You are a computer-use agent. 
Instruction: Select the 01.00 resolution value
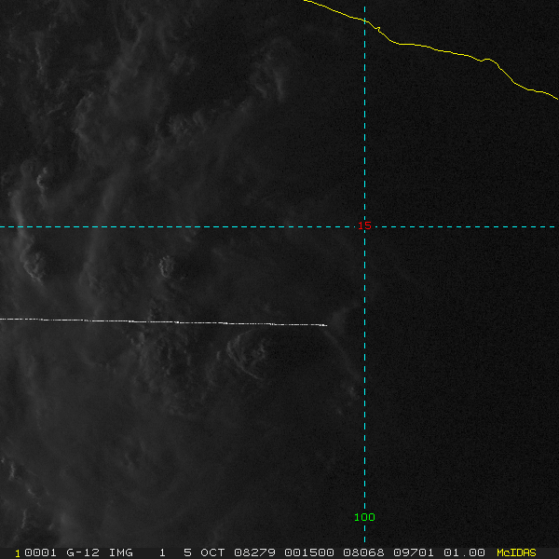click(x=465, y=552)
